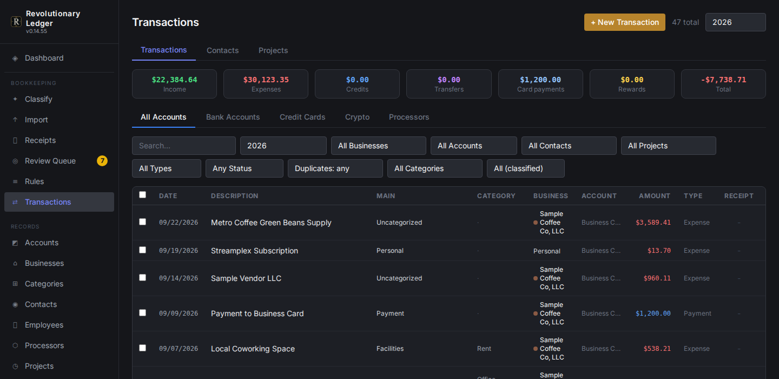Switch to the Contacts tab

pos(222,50)
